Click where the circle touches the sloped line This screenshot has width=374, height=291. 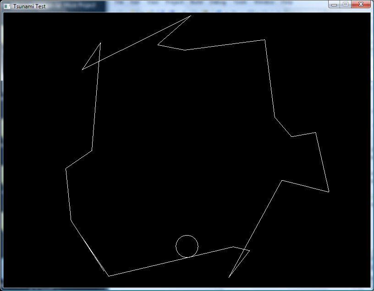(188, 257)
